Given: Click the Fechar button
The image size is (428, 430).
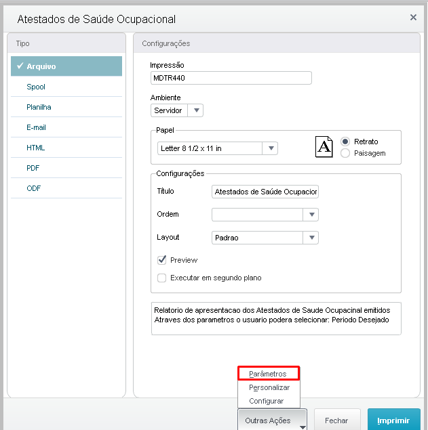Looking at the screenshot, I should tap(337, 420).
